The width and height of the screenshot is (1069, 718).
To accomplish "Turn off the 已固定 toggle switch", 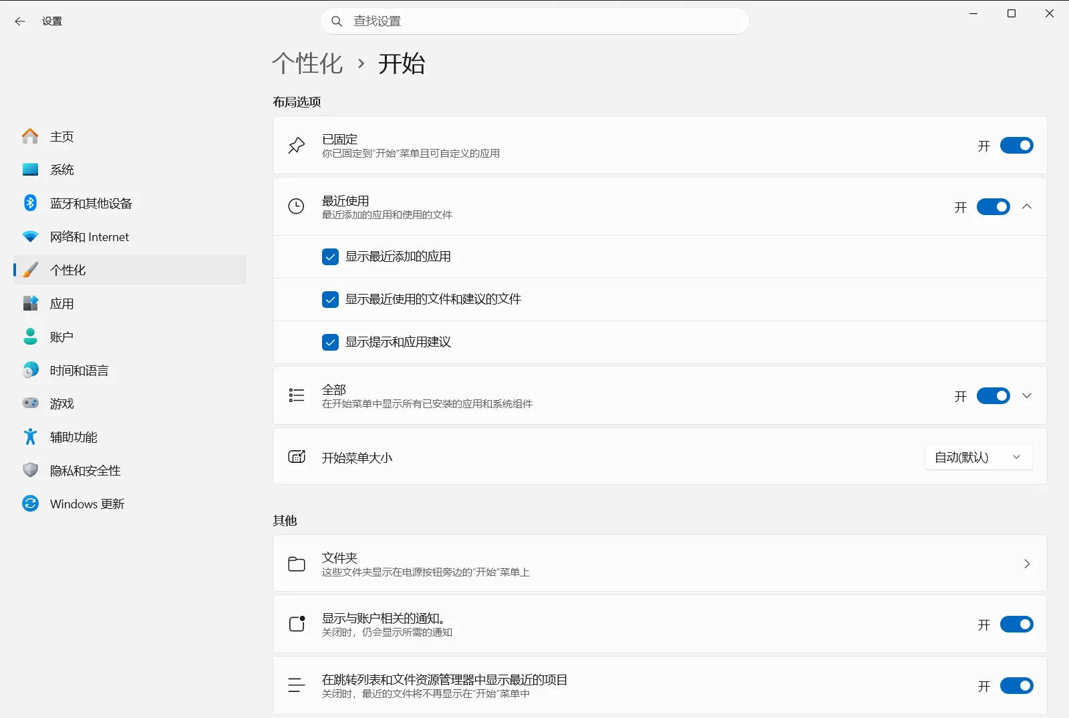I will pyautogui.click(x=1016, y=146).
